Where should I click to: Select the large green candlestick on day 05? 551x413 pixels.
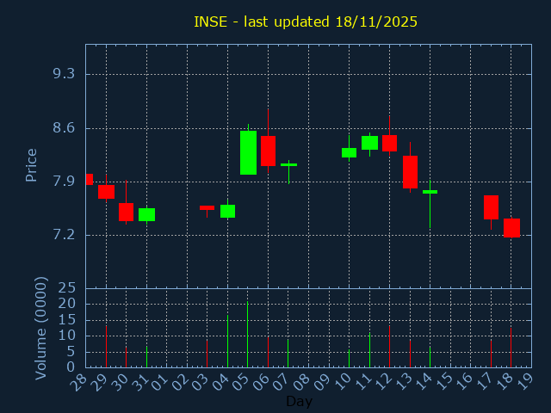(248, 152)
